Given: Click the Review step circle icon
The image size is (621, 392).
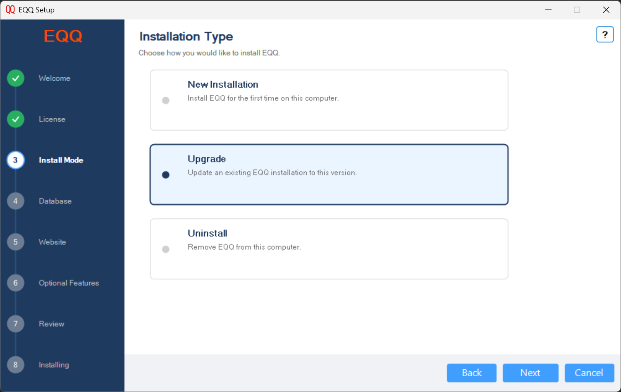Looking at the screenshot, I should tap(15, 324).
